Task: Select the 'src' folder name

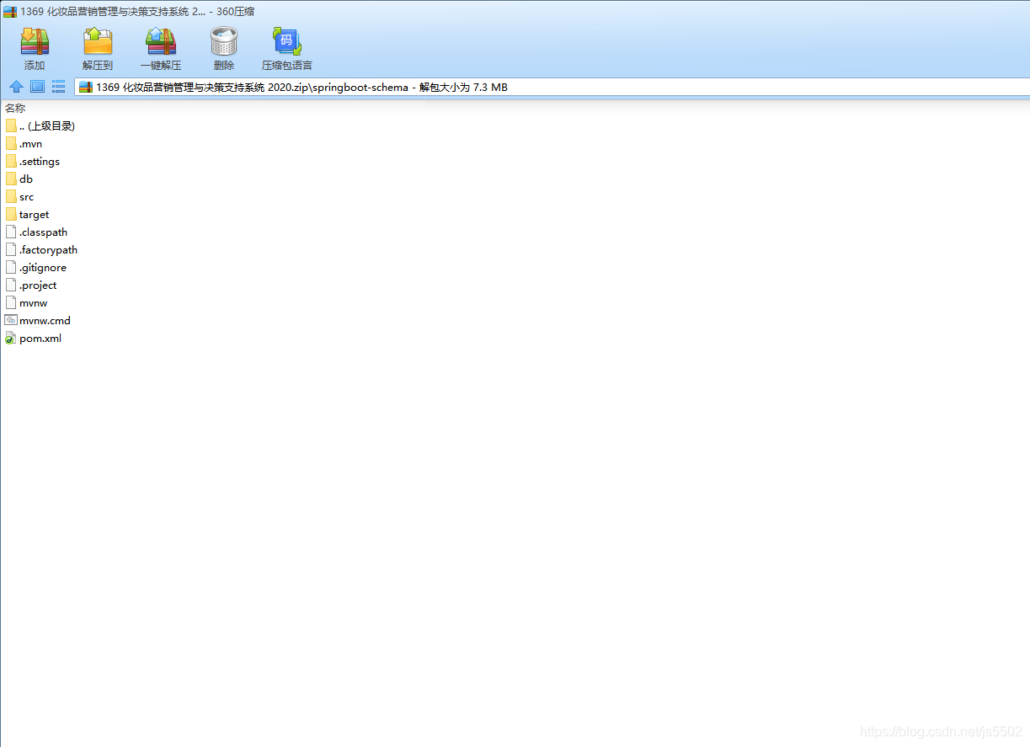Action: 27,197
